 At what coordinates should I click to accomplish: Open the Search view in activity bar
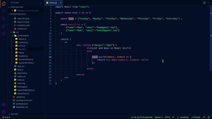pos(4,11)
